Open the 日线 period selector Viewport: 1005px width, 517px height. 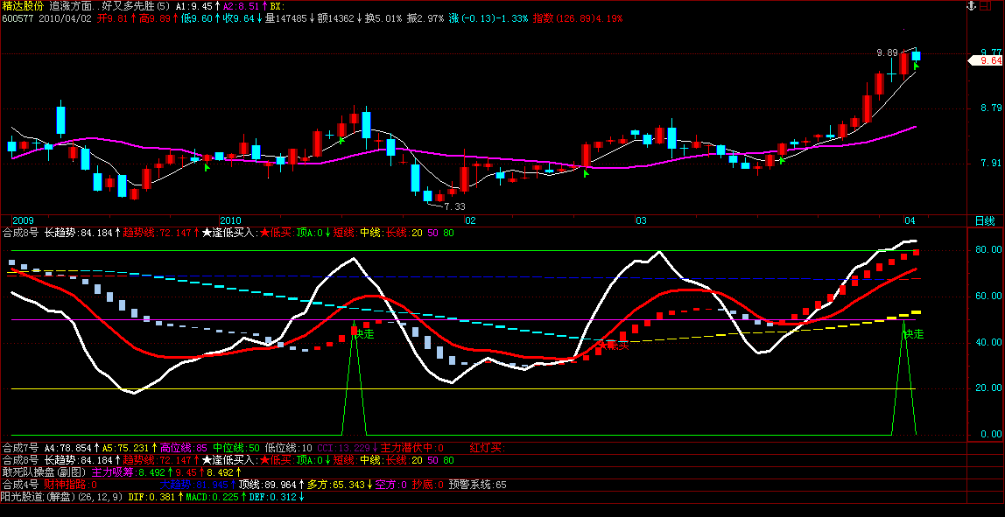(x=984, y=220)
